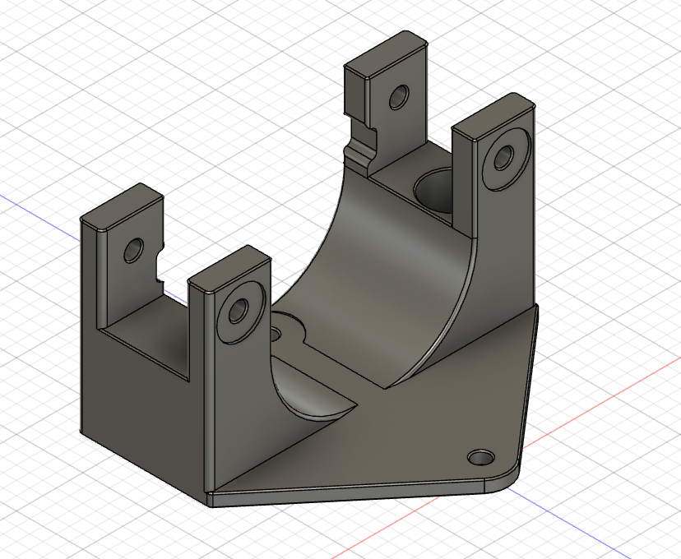Click the hole in the front-left upright tab
This screenshot has width=681, height=559.
(x=134, y=250)
